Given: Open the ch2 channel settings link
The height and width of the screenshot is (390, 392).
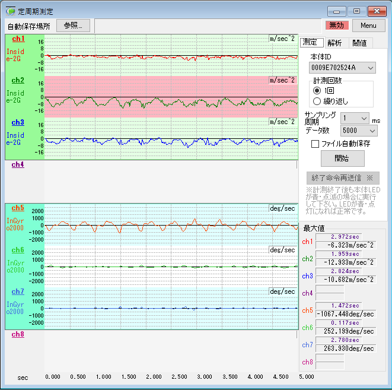Looking at the screenshot, I should [18, 80].
